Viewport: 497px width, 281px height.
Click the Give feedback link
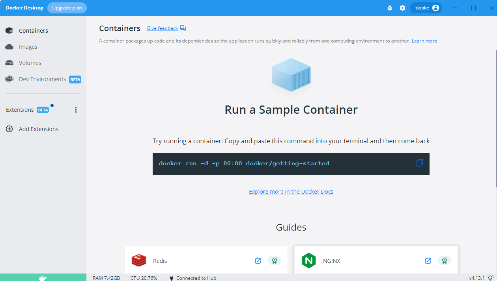point(162,28)
